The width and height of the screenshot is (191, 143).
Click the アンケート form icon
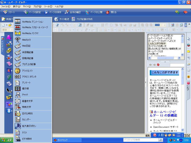point(18,83)
